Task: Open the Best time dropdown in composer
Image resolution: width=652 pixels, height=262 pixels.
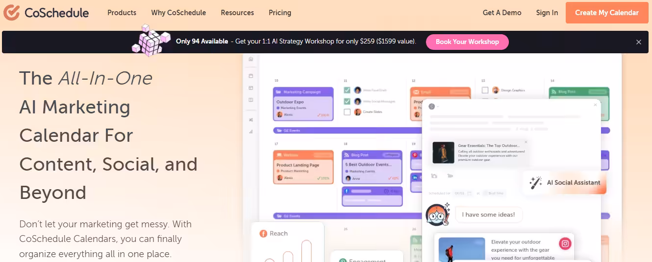Action: (494, 193)
